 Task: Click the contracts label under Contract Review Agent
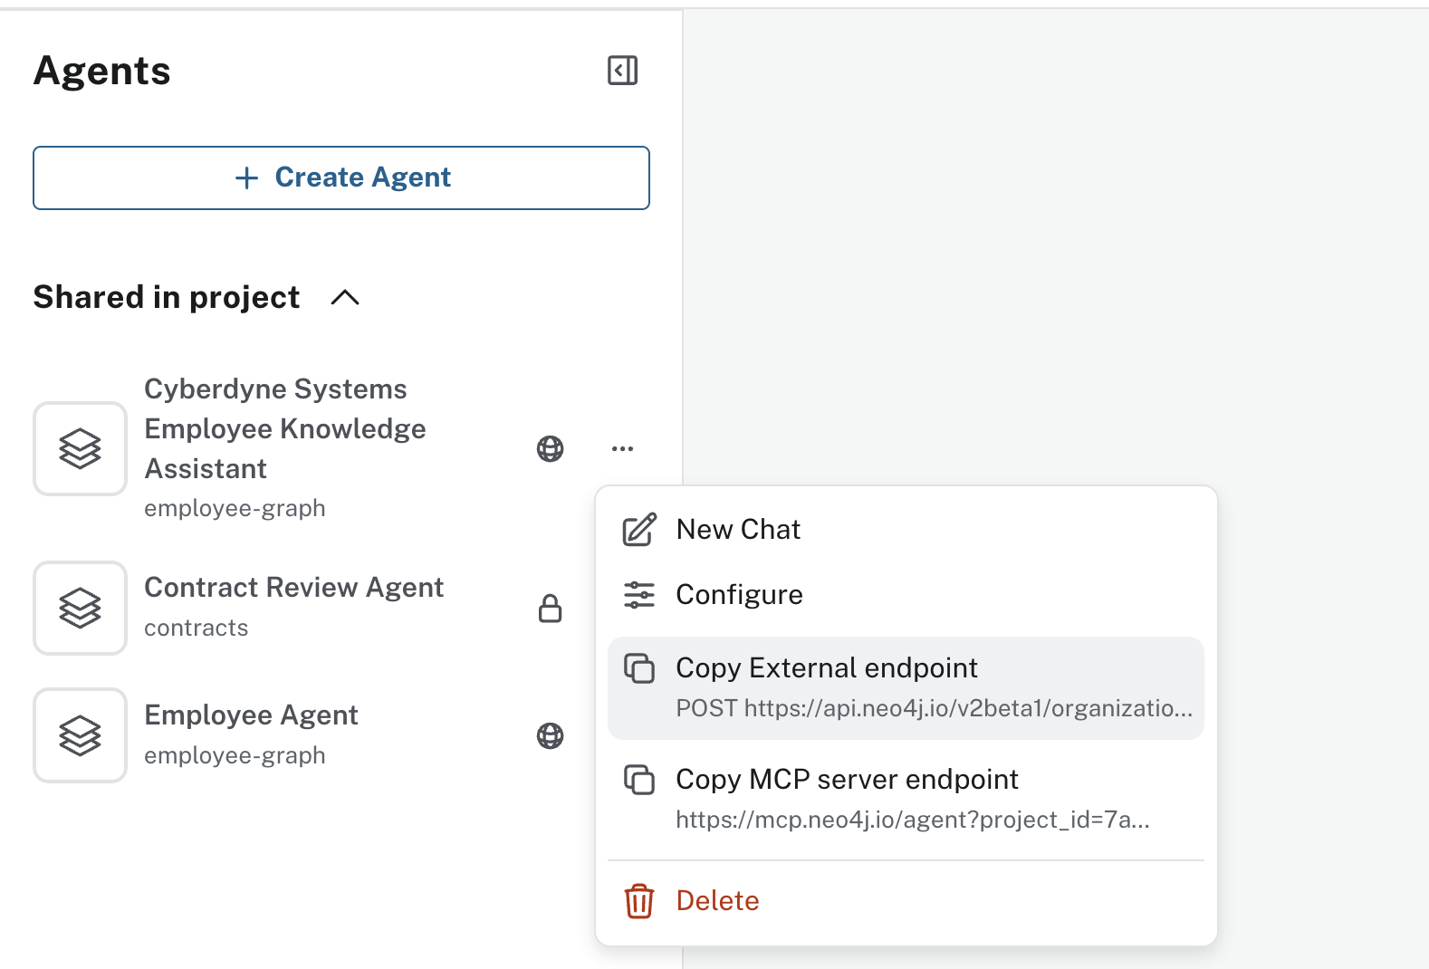point(197,628)
